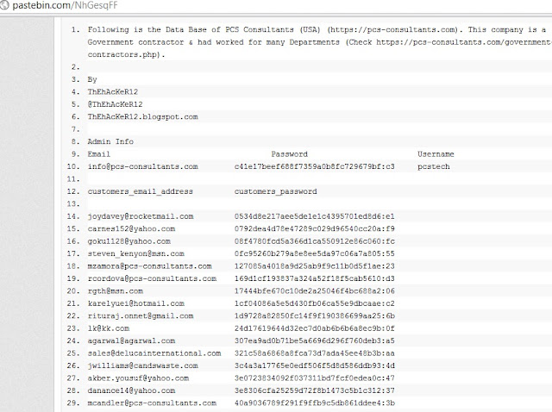The image size is (552, 412).
Task: Click line number 11
Action: click(x=73, y=179)
